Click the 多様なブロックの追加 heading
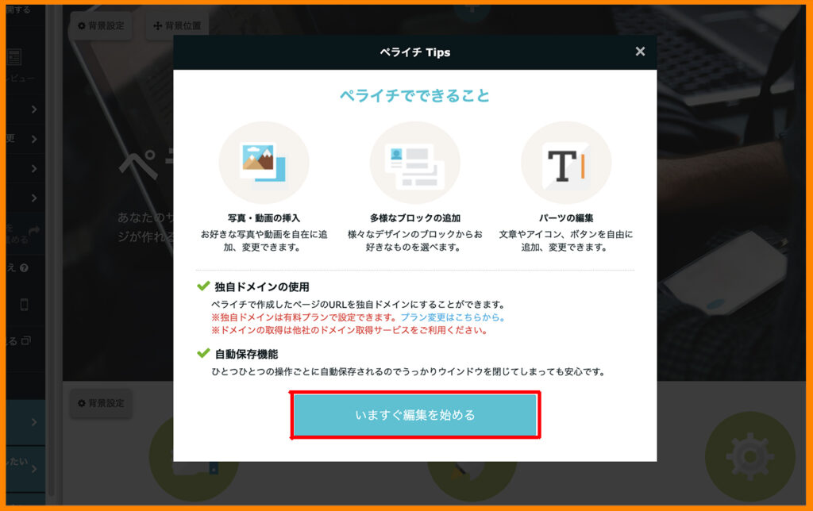This screenshot has height=511, width=813. pos(414,218)
